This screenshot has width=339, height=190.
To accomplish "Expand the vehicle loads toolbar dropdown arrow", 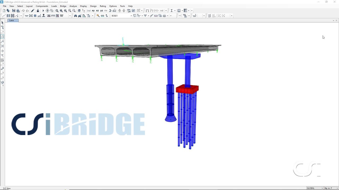I will pos(92,16).
